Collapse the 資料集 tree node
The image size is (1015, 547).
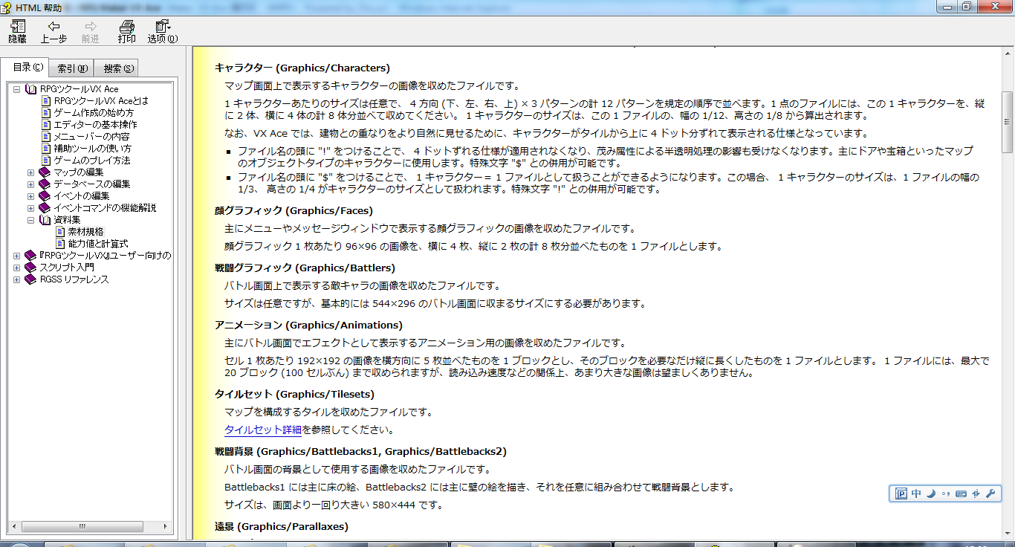tap(31, 220)
